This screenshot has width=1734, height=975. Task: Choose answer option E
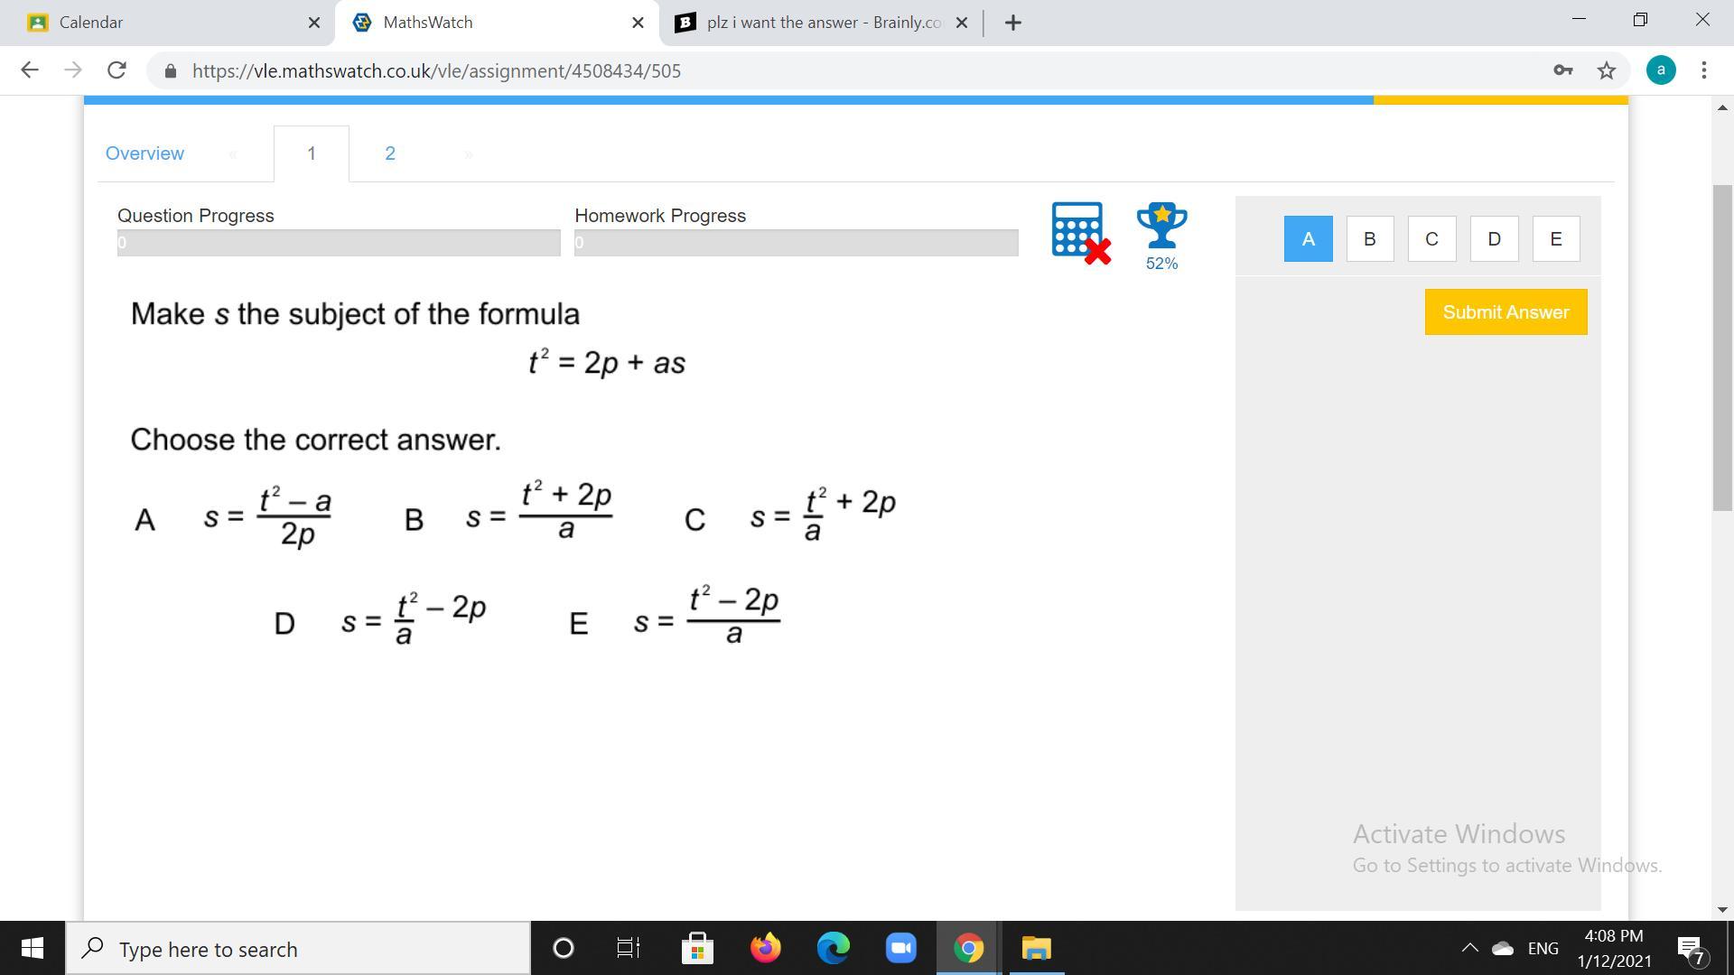[x=1555, y=239]
